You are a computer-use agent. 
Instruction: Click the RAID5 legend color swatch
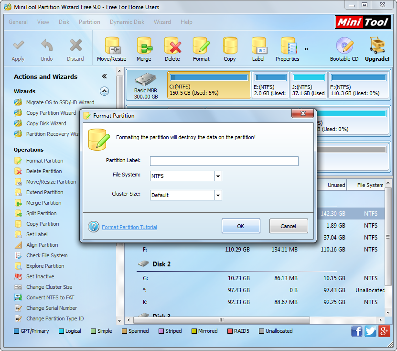tap(230, 331)
